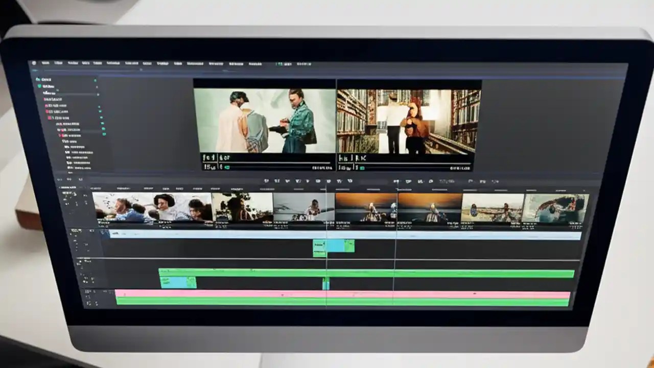Open the second menu item on the menu bar
The width and height of the screenshot is (654, 368).
[x=58, y=63]
